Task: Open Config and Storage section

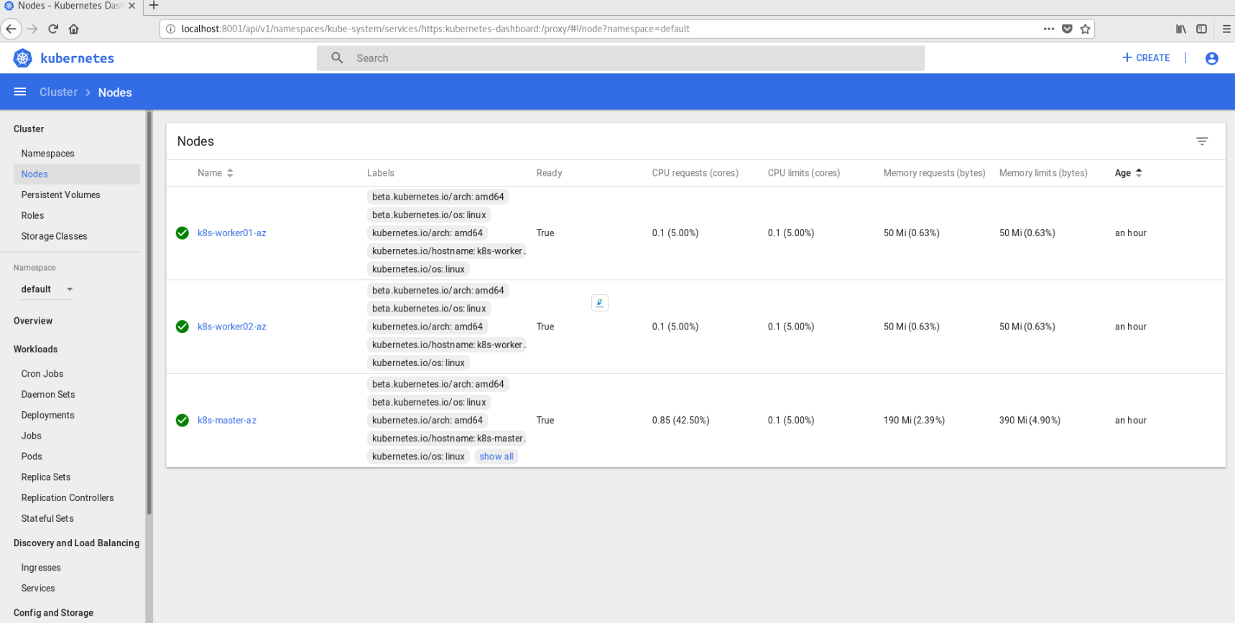Action: (x=53, y=613)
